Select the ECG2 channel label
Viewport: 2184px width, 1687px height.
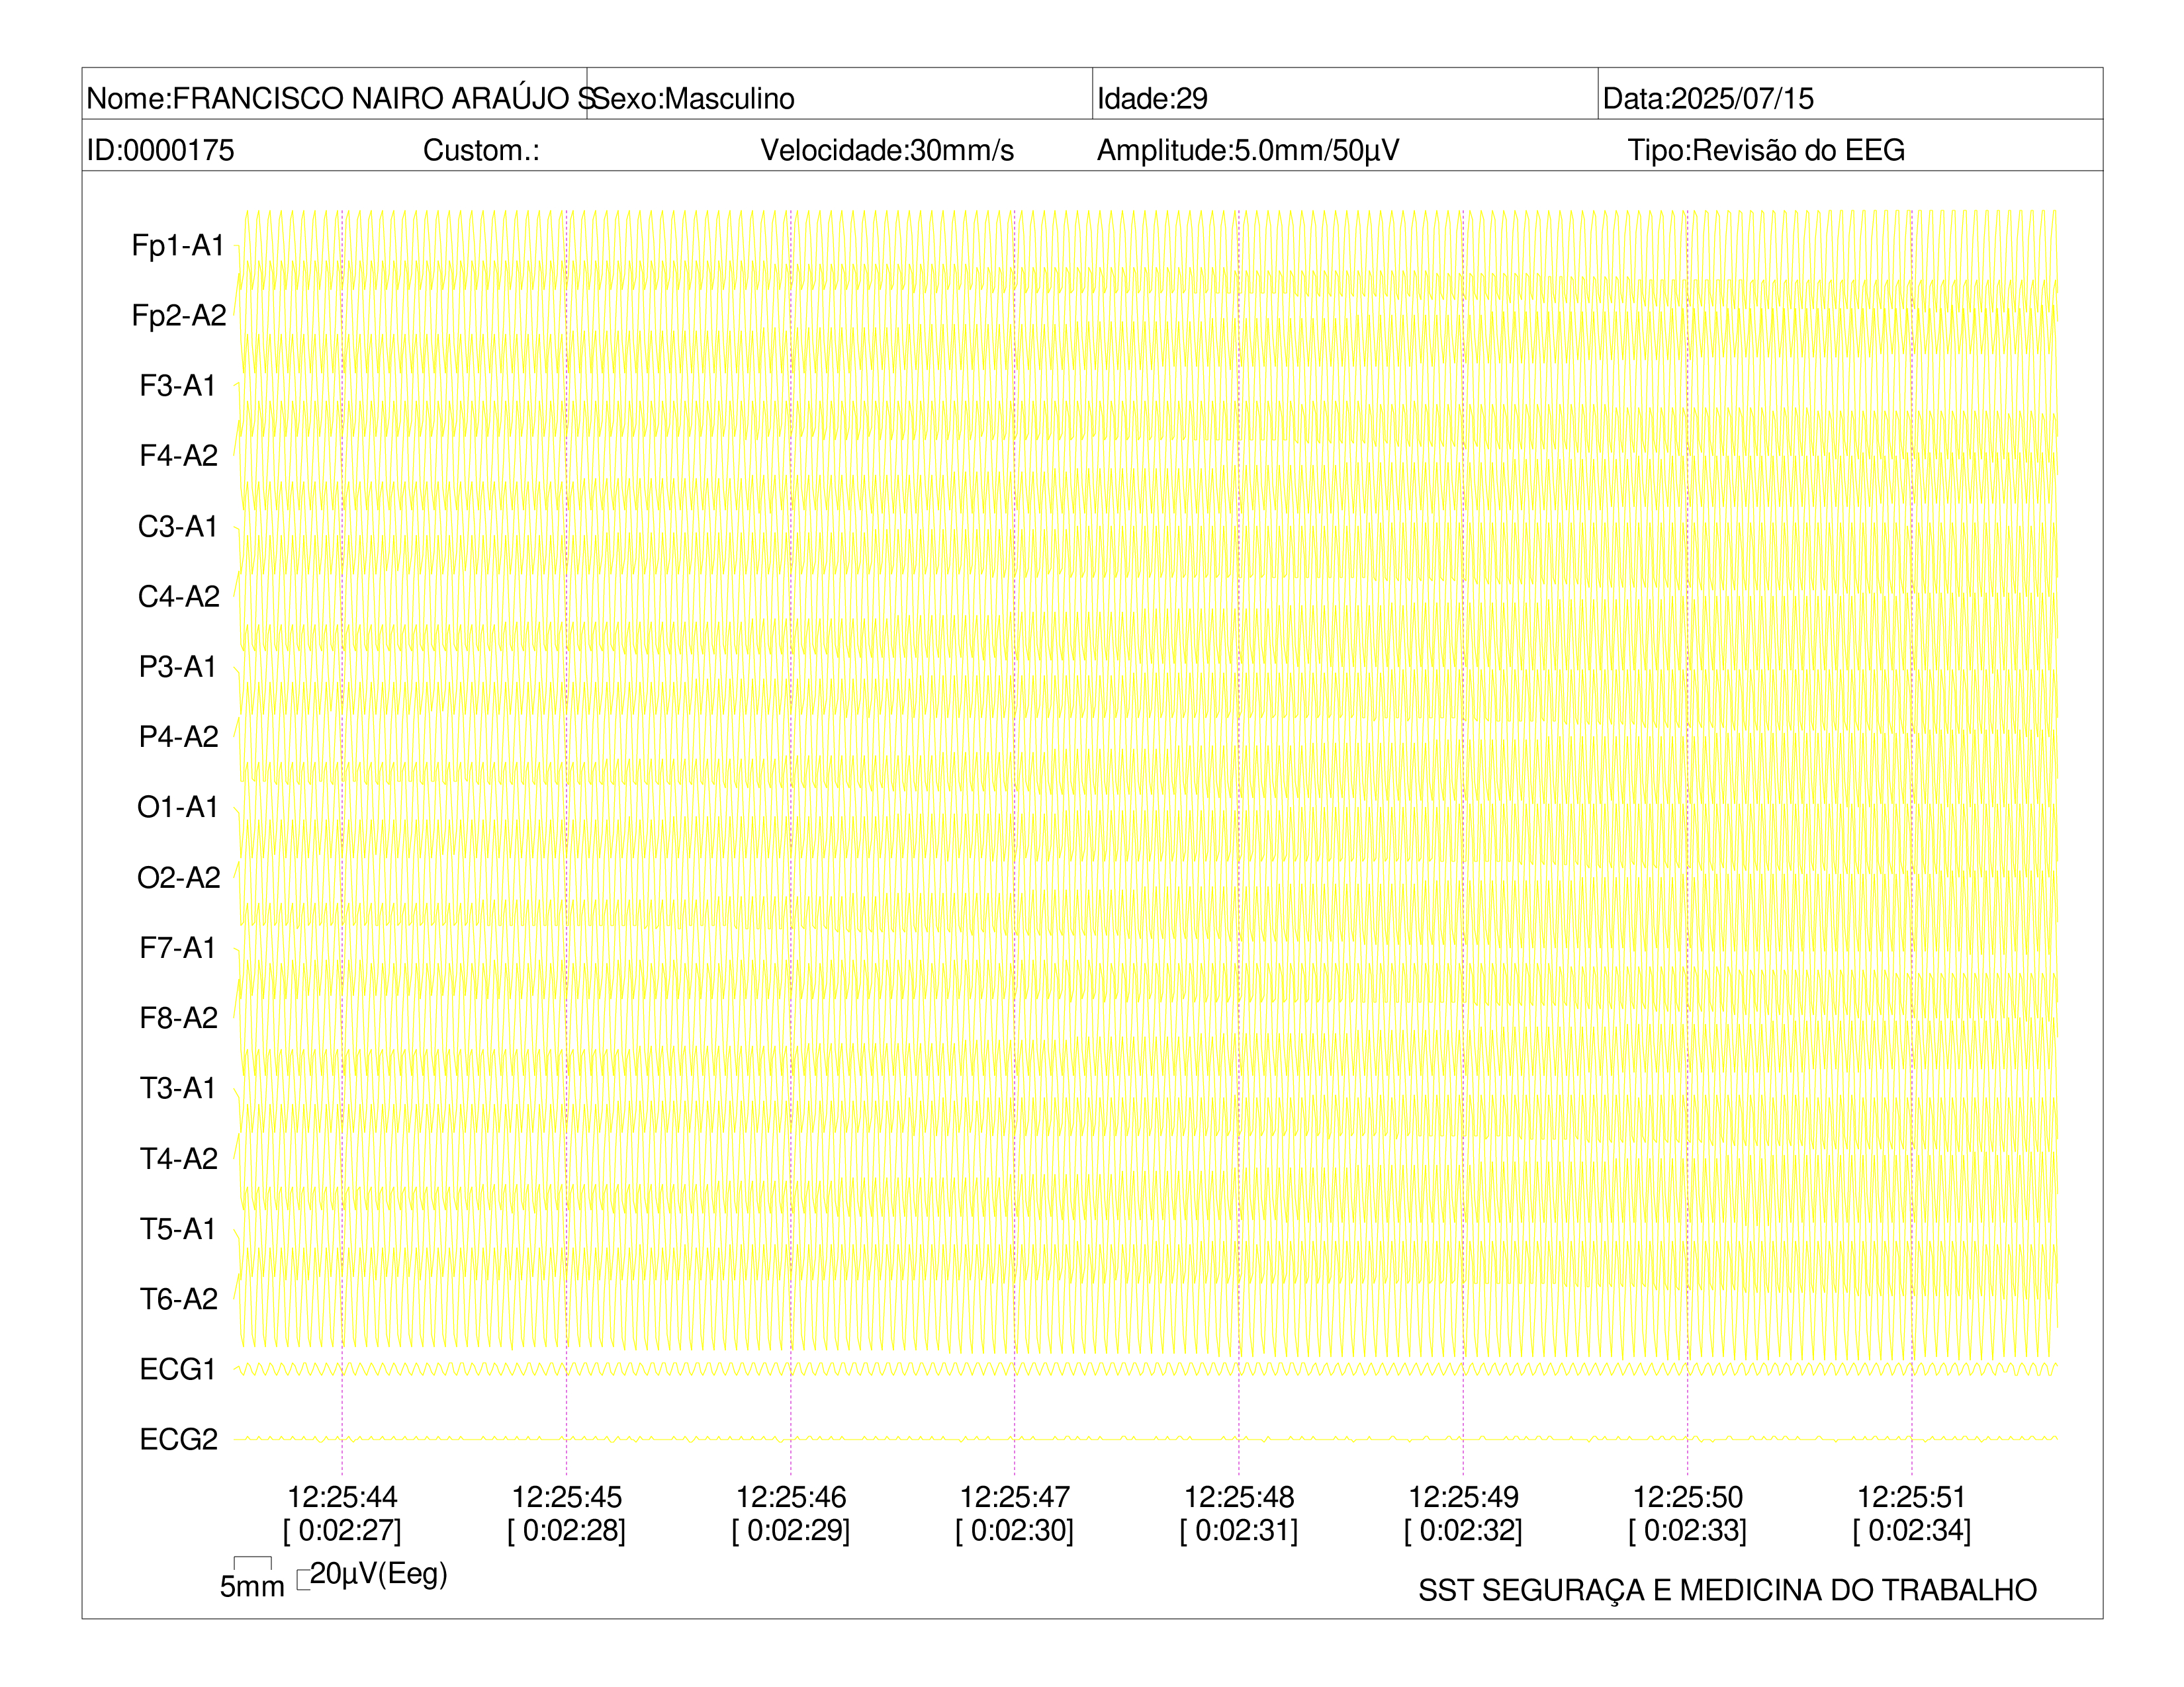click(178, 1439)
